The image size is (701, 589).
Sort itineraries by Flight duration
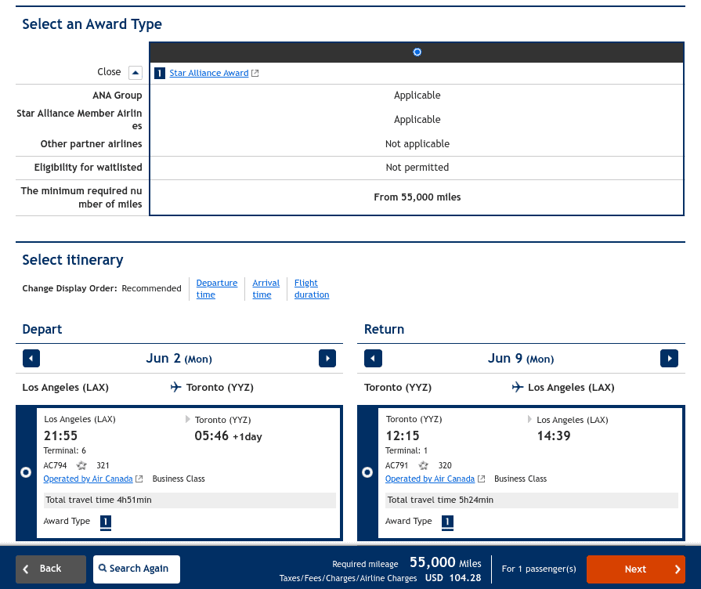click(x=311, y=288)
